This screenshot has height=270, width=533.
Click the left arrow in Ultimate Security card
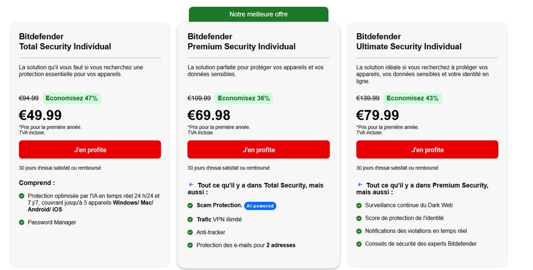(x=360, y=184)
